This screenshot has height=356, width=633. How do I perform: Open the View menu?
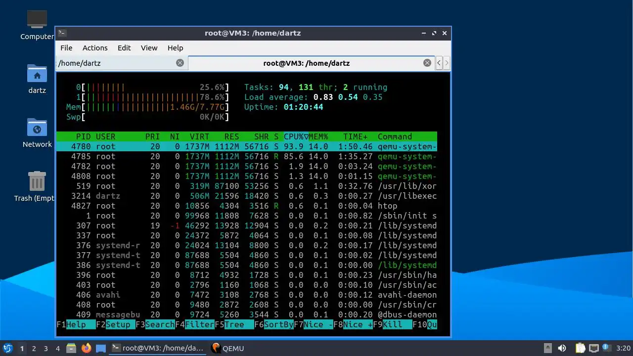point(149,48)
